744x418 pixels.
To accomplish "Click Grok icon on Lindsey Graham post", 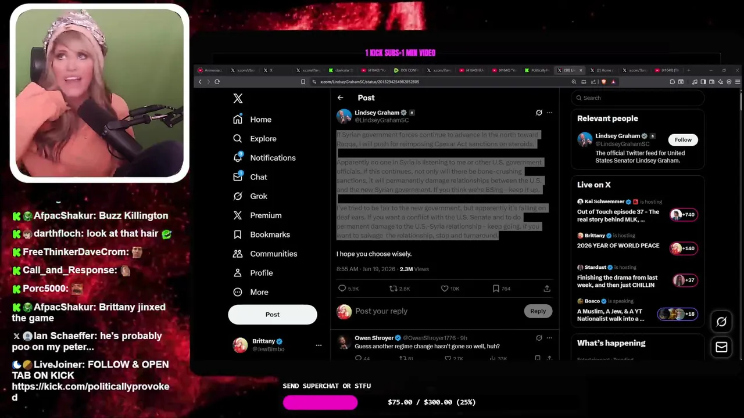I will (539, 113).
